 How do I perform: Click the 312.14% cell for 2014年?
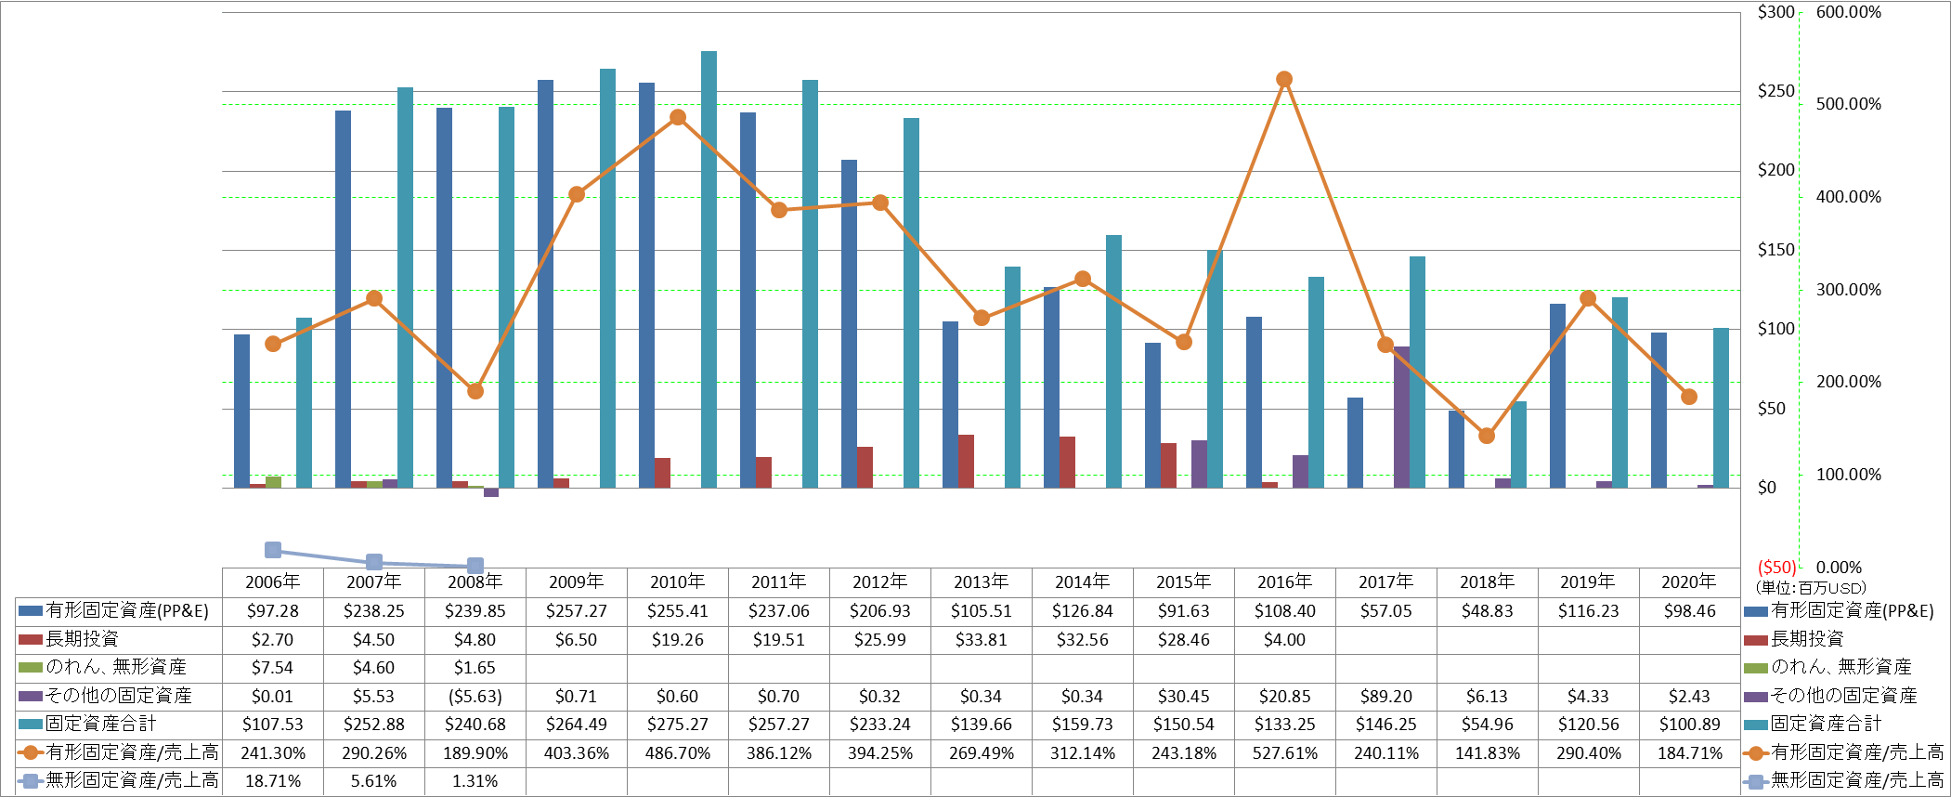[x=1082, y=753]
